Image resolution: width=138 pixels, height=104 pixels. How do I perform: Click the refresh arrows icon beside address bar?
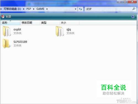(81, 9)
